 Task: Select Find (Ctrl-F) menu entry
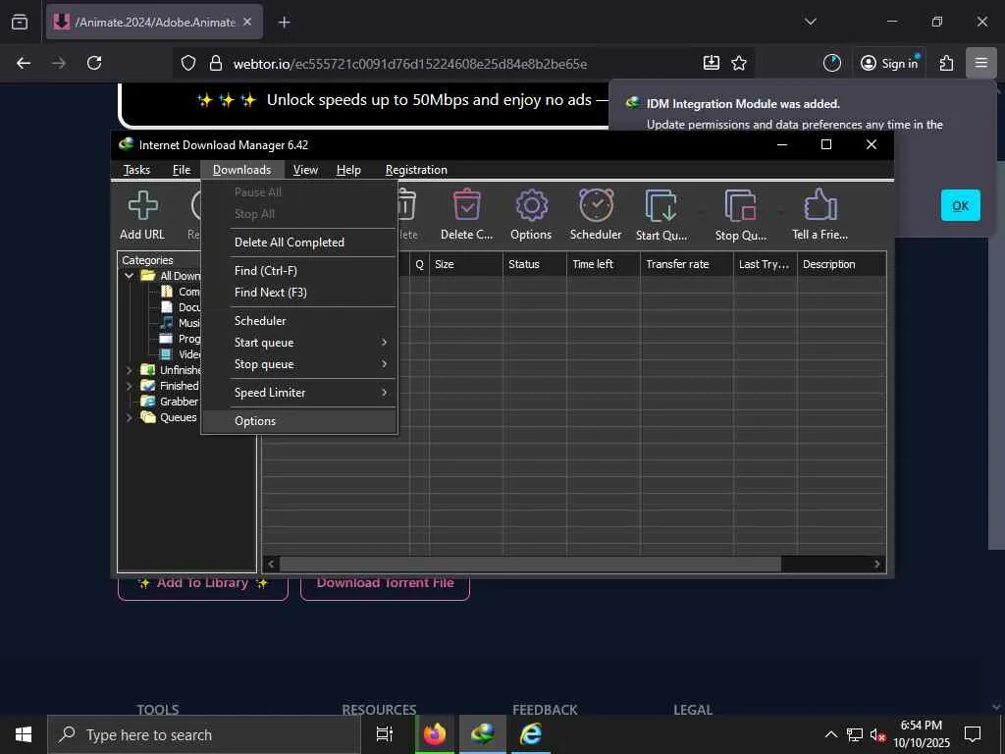tap(299, 271)
